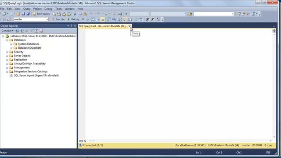Click the Decrease Indent icon
Viewport: 281px width, 158px height.
[148, 19]
